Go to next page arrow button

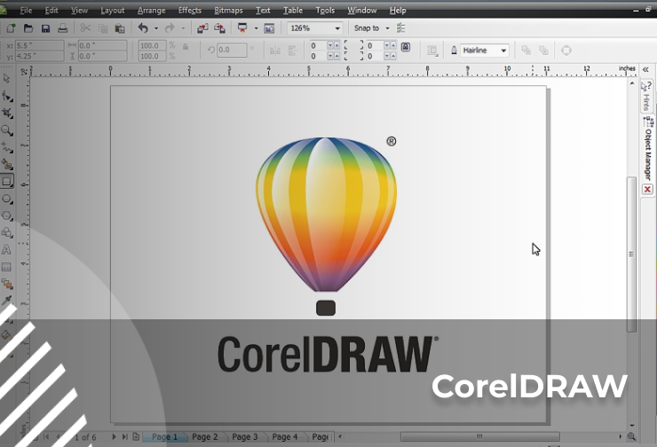pyautogui.click(x=114, y=437)
